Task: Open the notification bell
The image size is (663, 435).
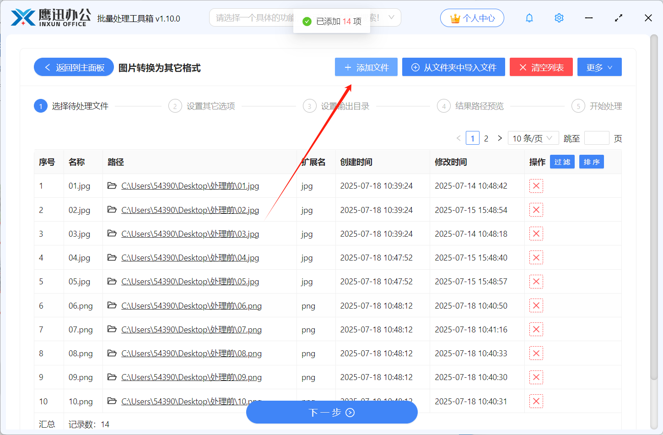Action: [529, 18]
